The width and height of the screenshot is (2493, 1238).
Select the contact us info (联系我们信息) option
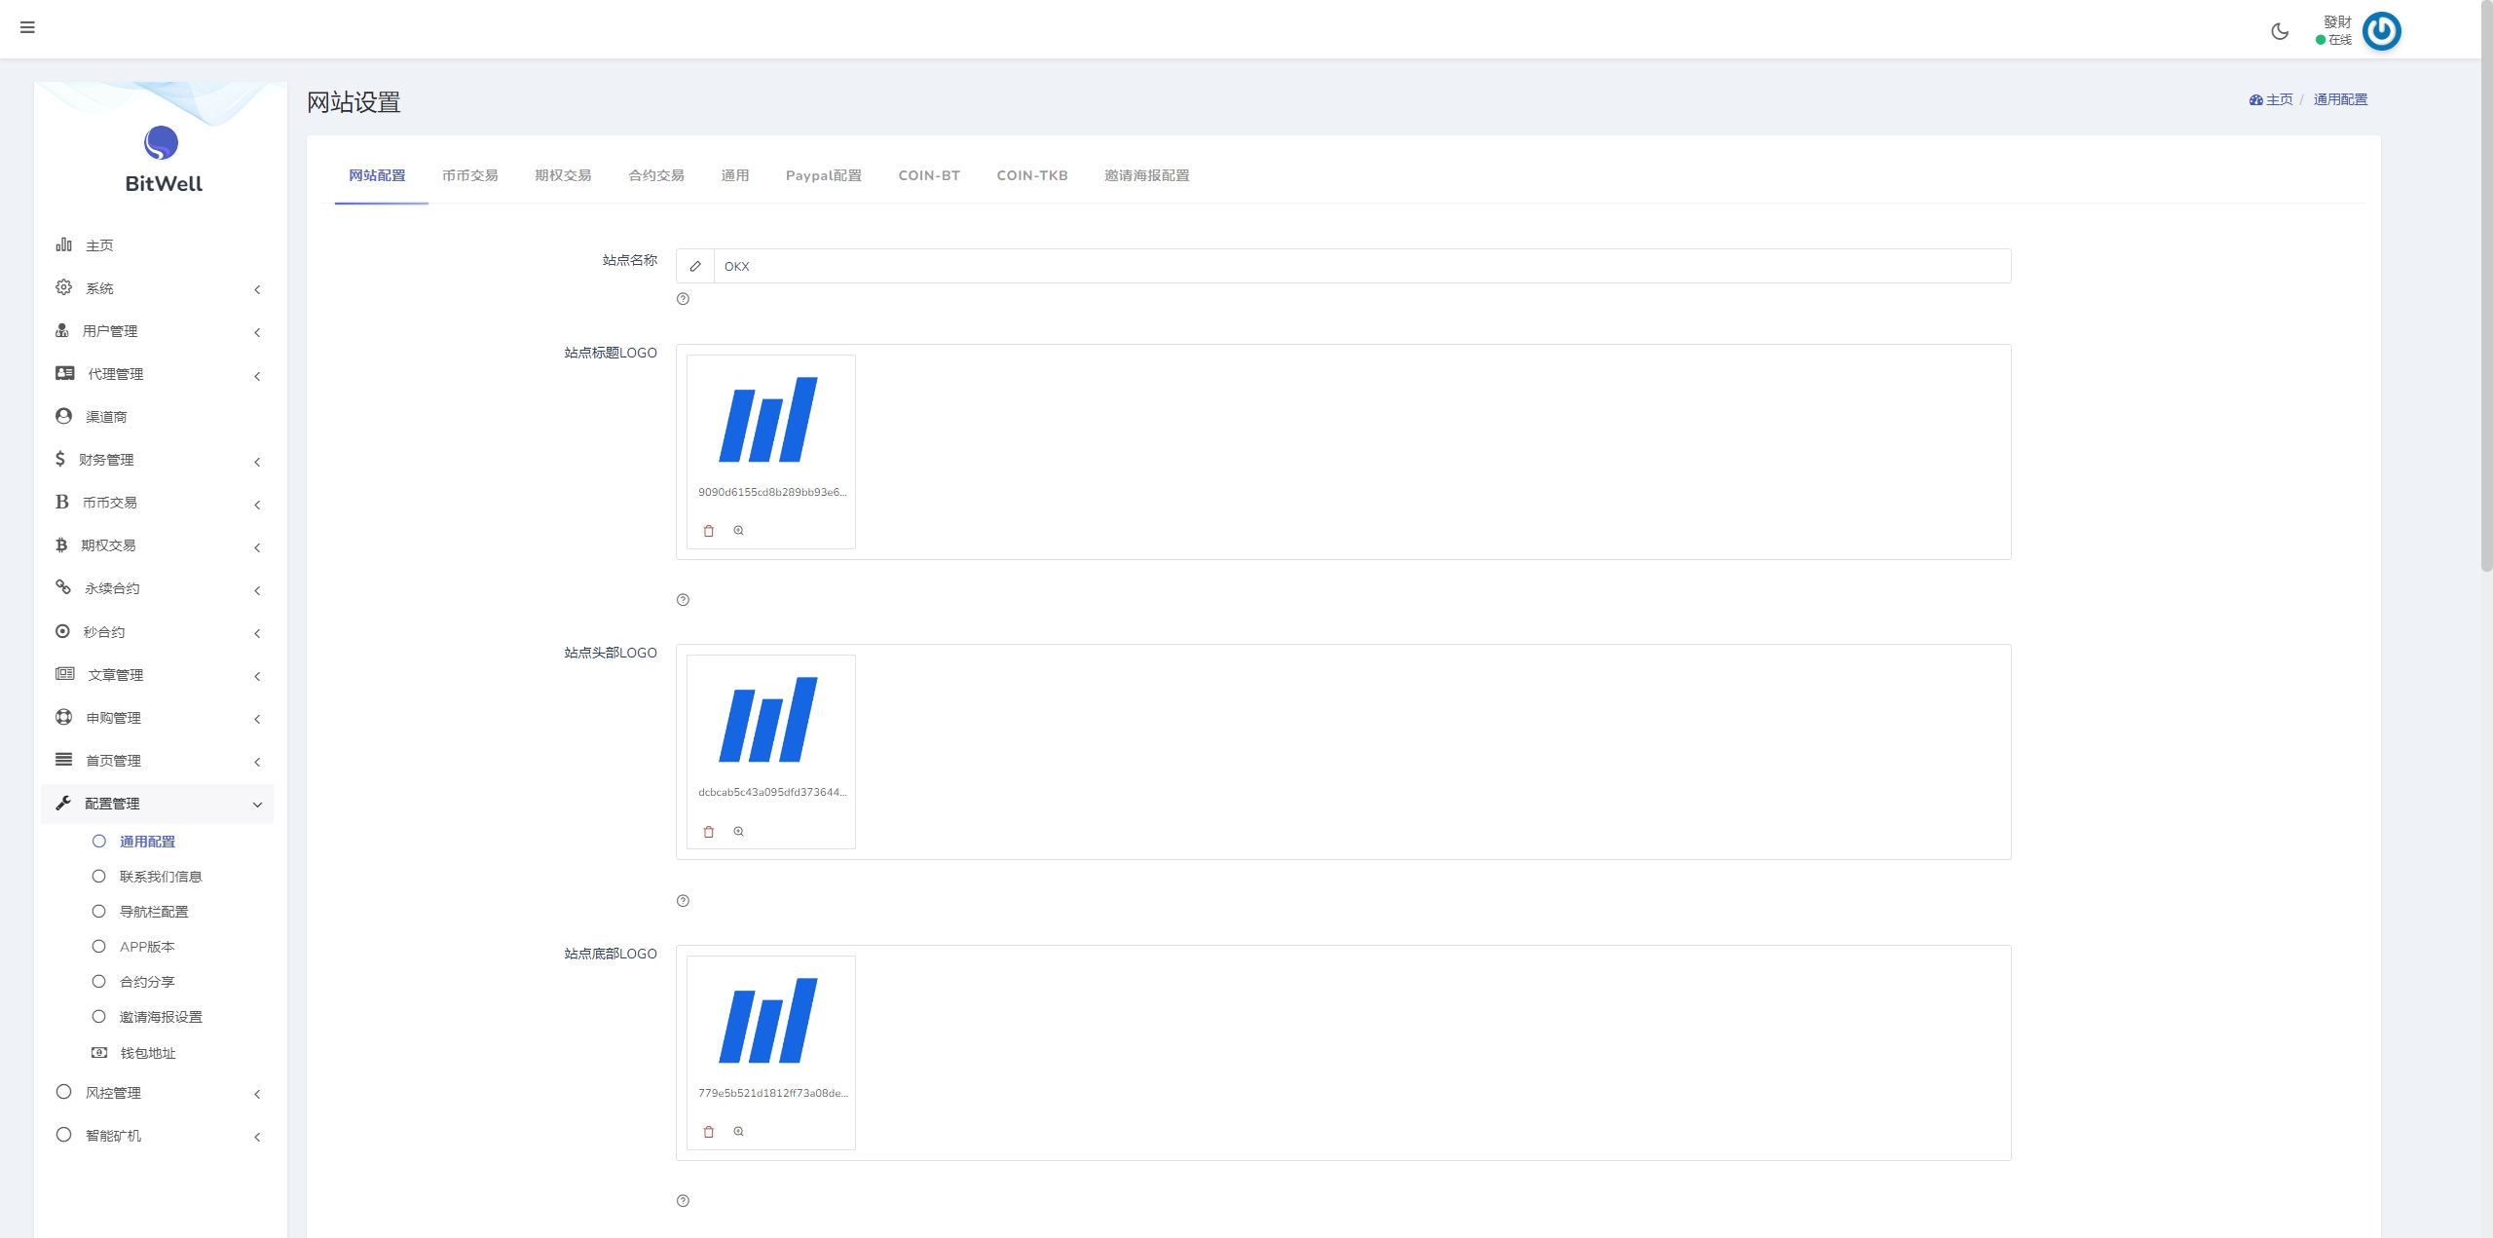click(x=161, y=877)
